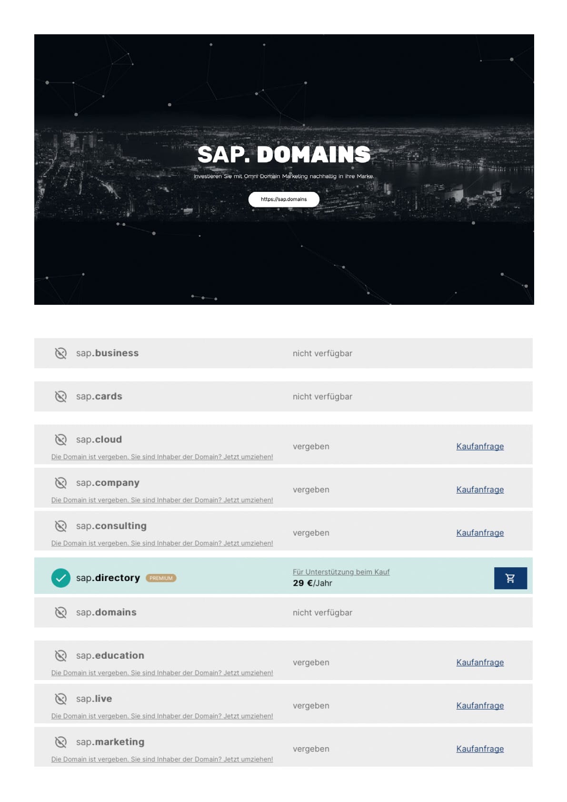Request purchase via Kaufanfrage for sap.consulting
The width and height of the screenshot is (567, 802).
tap(480, 533)
